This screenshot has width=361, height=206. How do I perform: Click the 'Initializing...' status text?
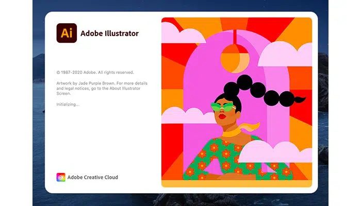coord(68,105)
